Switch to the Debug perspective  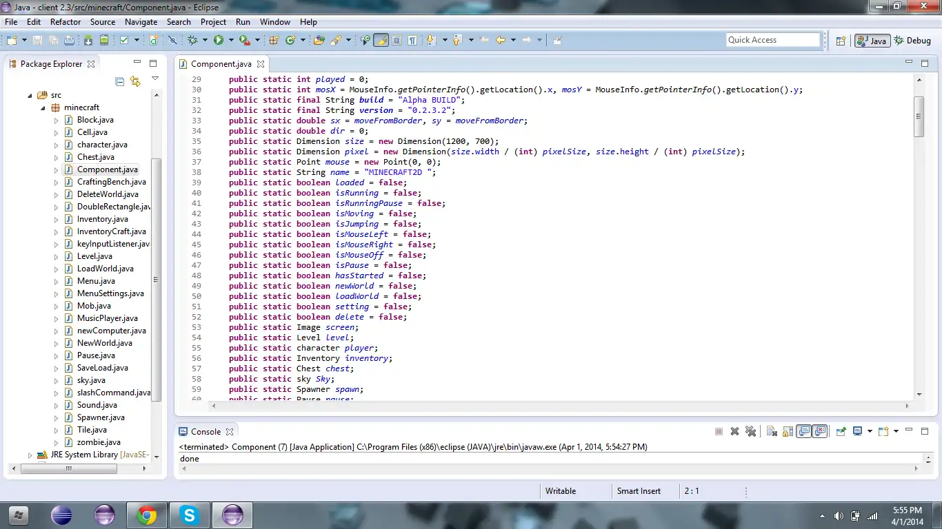[912, 41]
